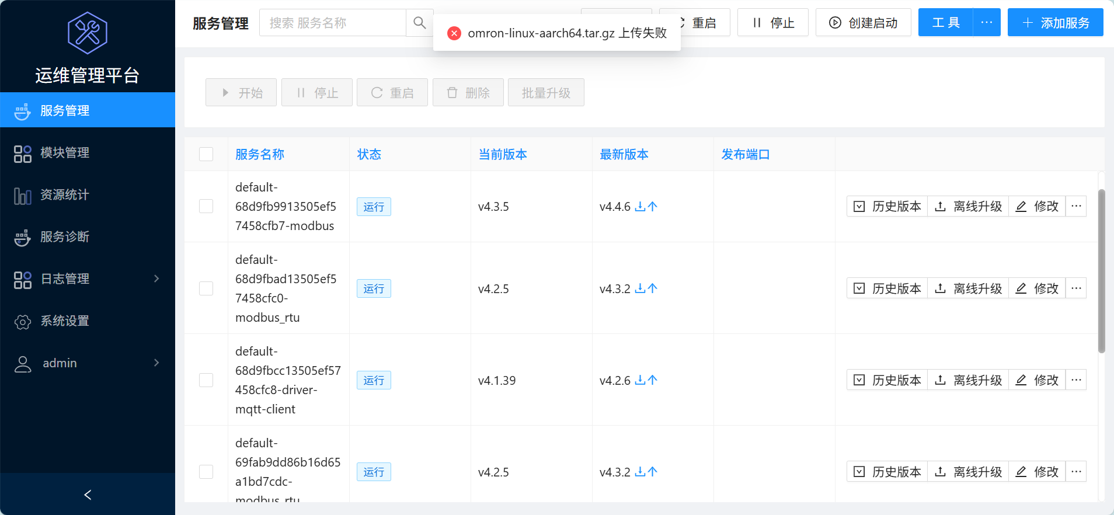The height and width of the screenshot is (515, 1114).
Task: Open more actions for driver-mqtt-client row
Action: click(1076, 380)
